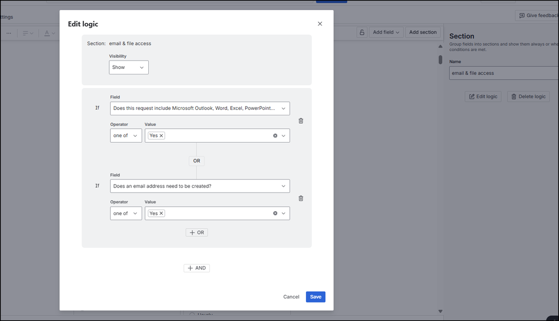Screen dimensions: 559x321
Task: Open the email address Field dropdown
Action: (200, 186)
